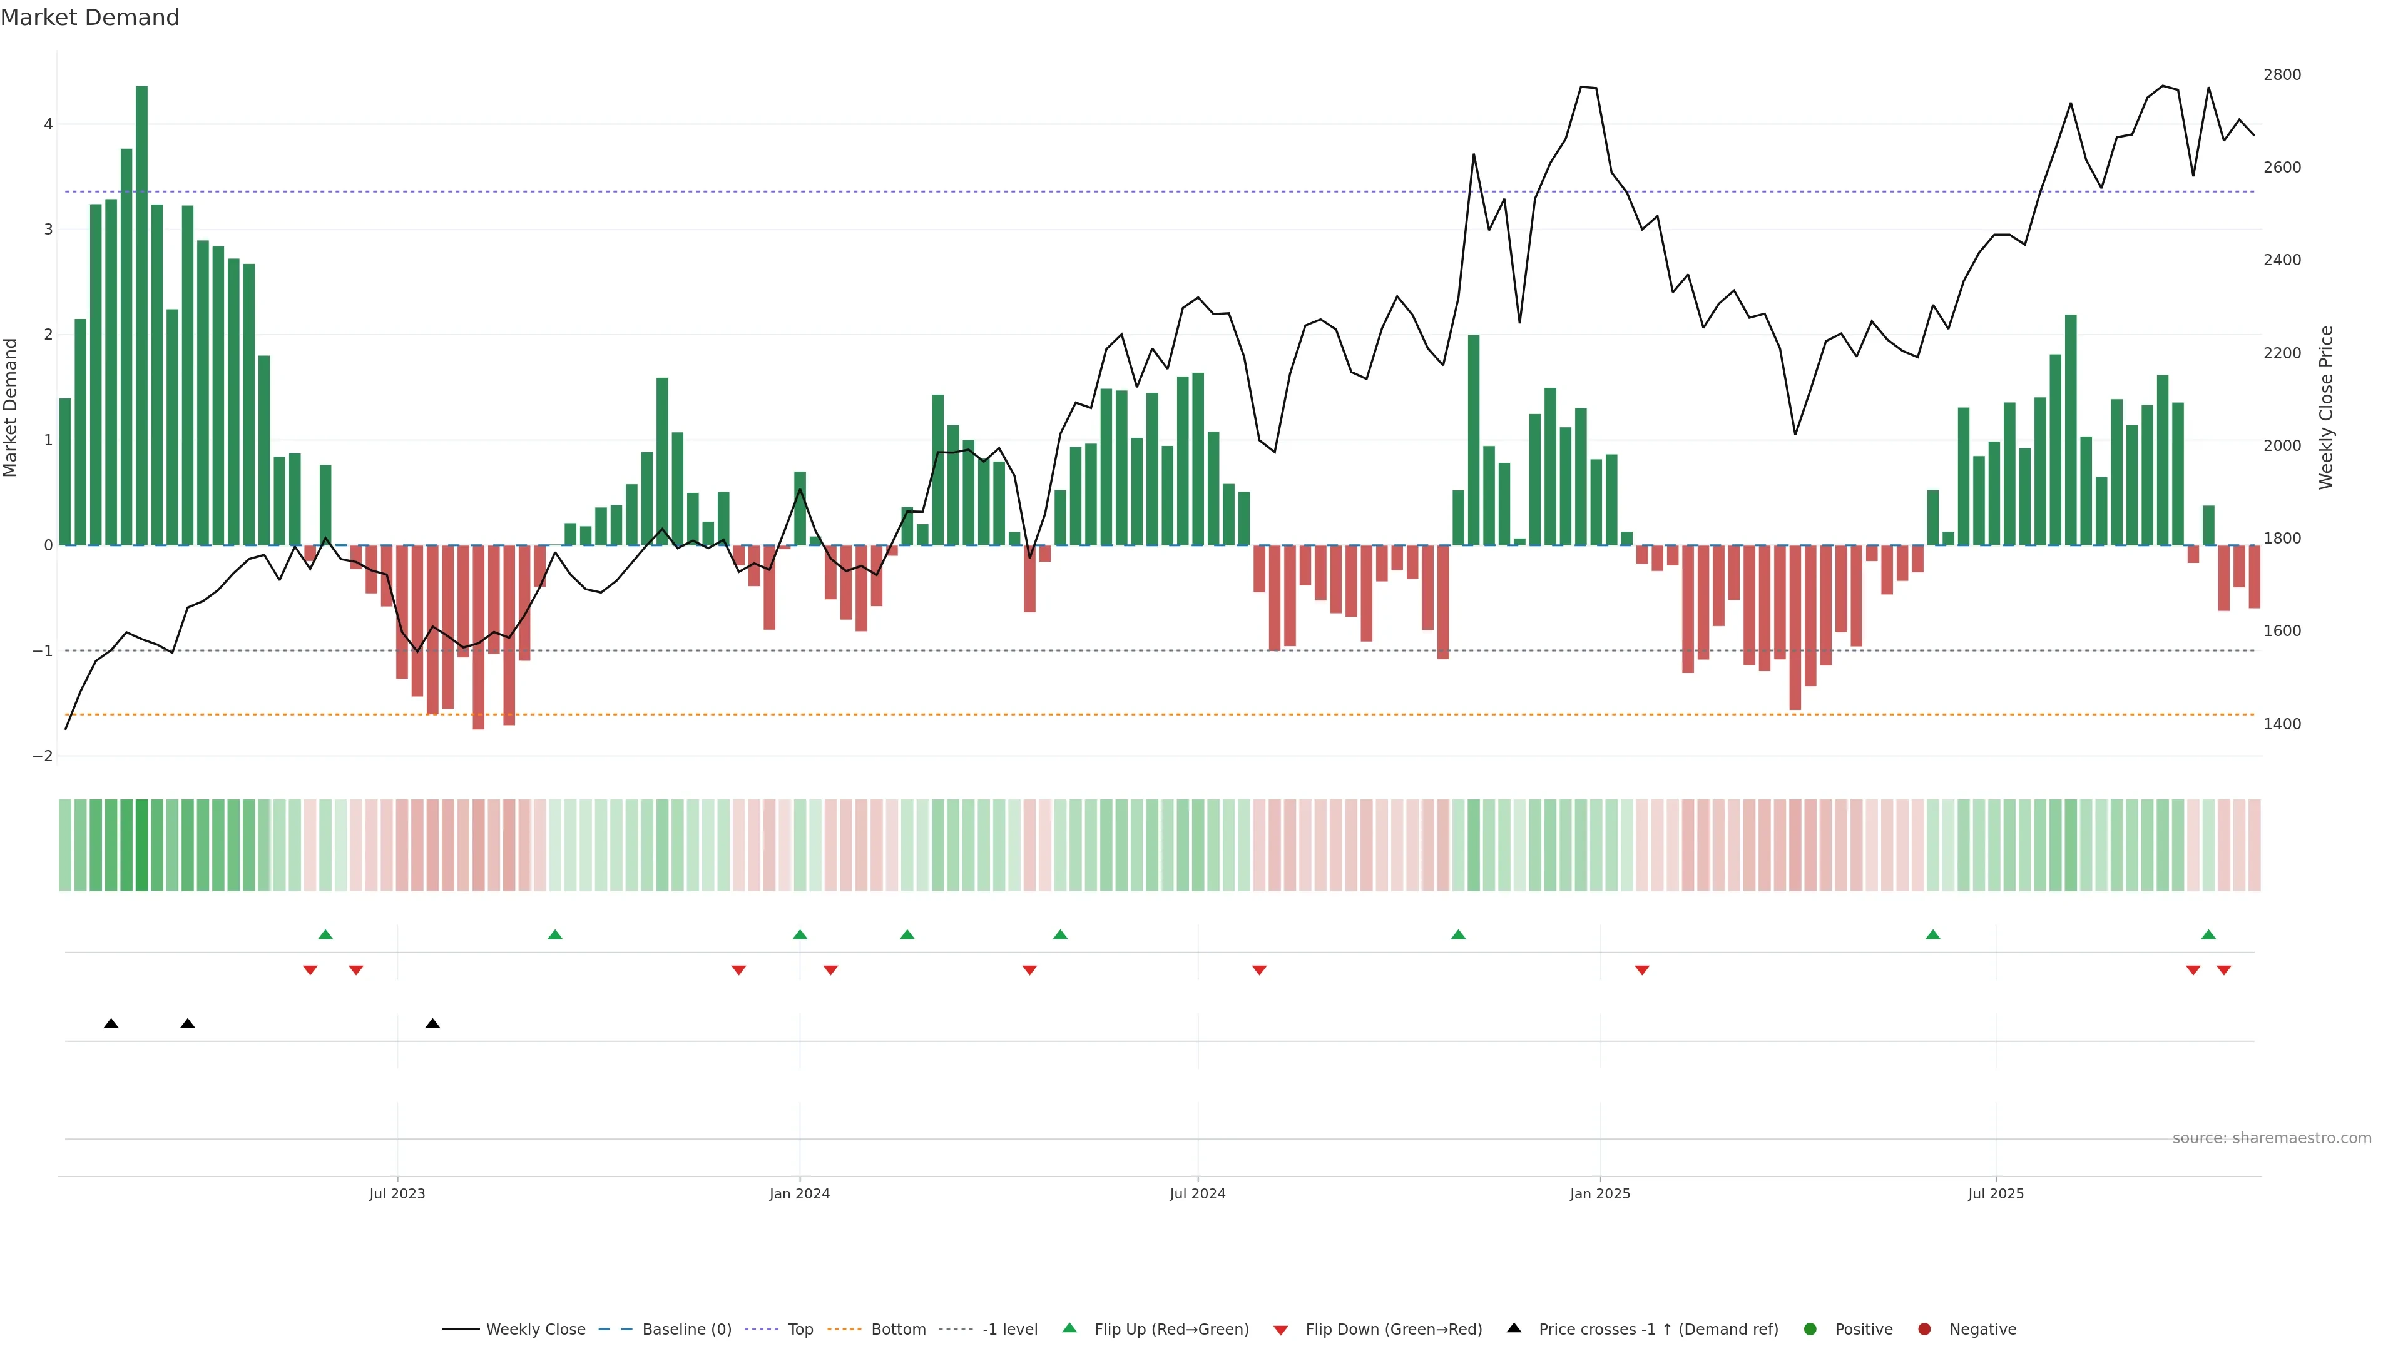Click the Flip Down red triangle legend icon

click(x=1281, y=1330)
